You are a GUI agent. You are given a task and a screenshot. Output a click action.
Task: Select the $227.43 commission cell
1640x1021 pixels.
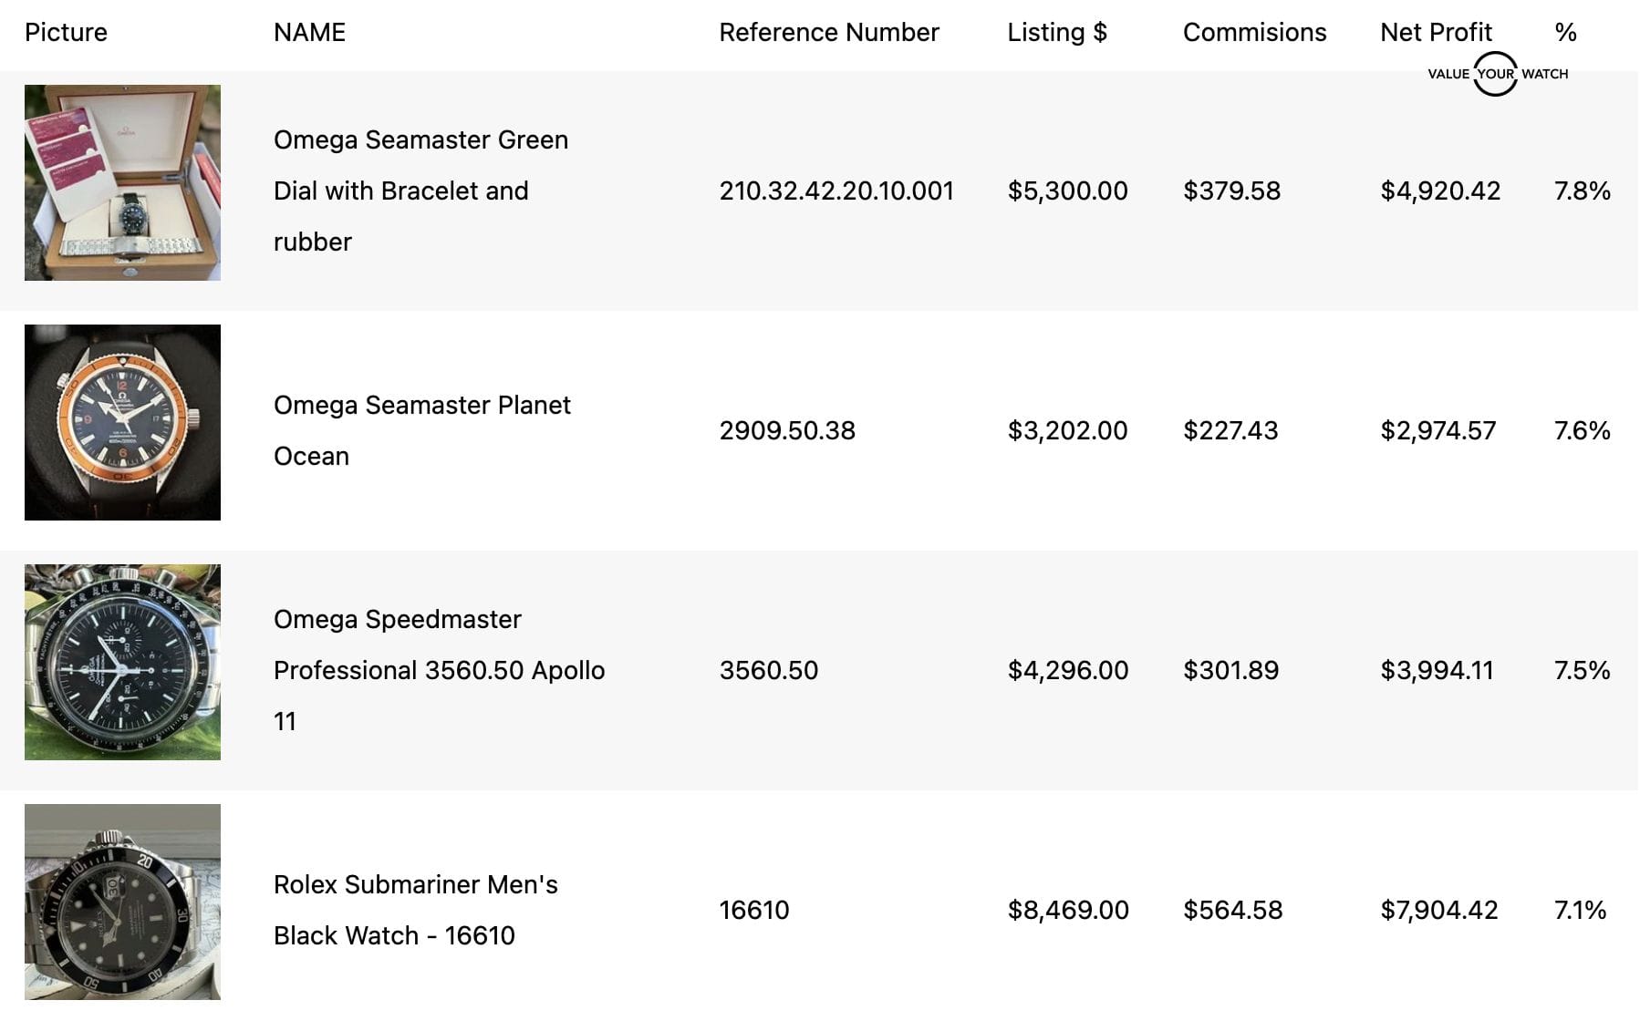[1230, 430]
